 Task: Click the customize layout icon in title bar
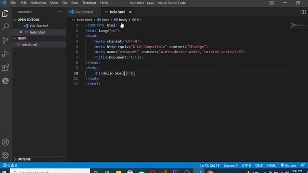pos(271,3)
